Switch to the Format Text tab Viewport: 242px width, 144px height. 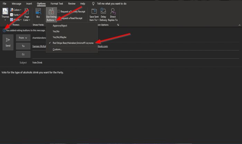pyautogui.click(x=57, y=3)
